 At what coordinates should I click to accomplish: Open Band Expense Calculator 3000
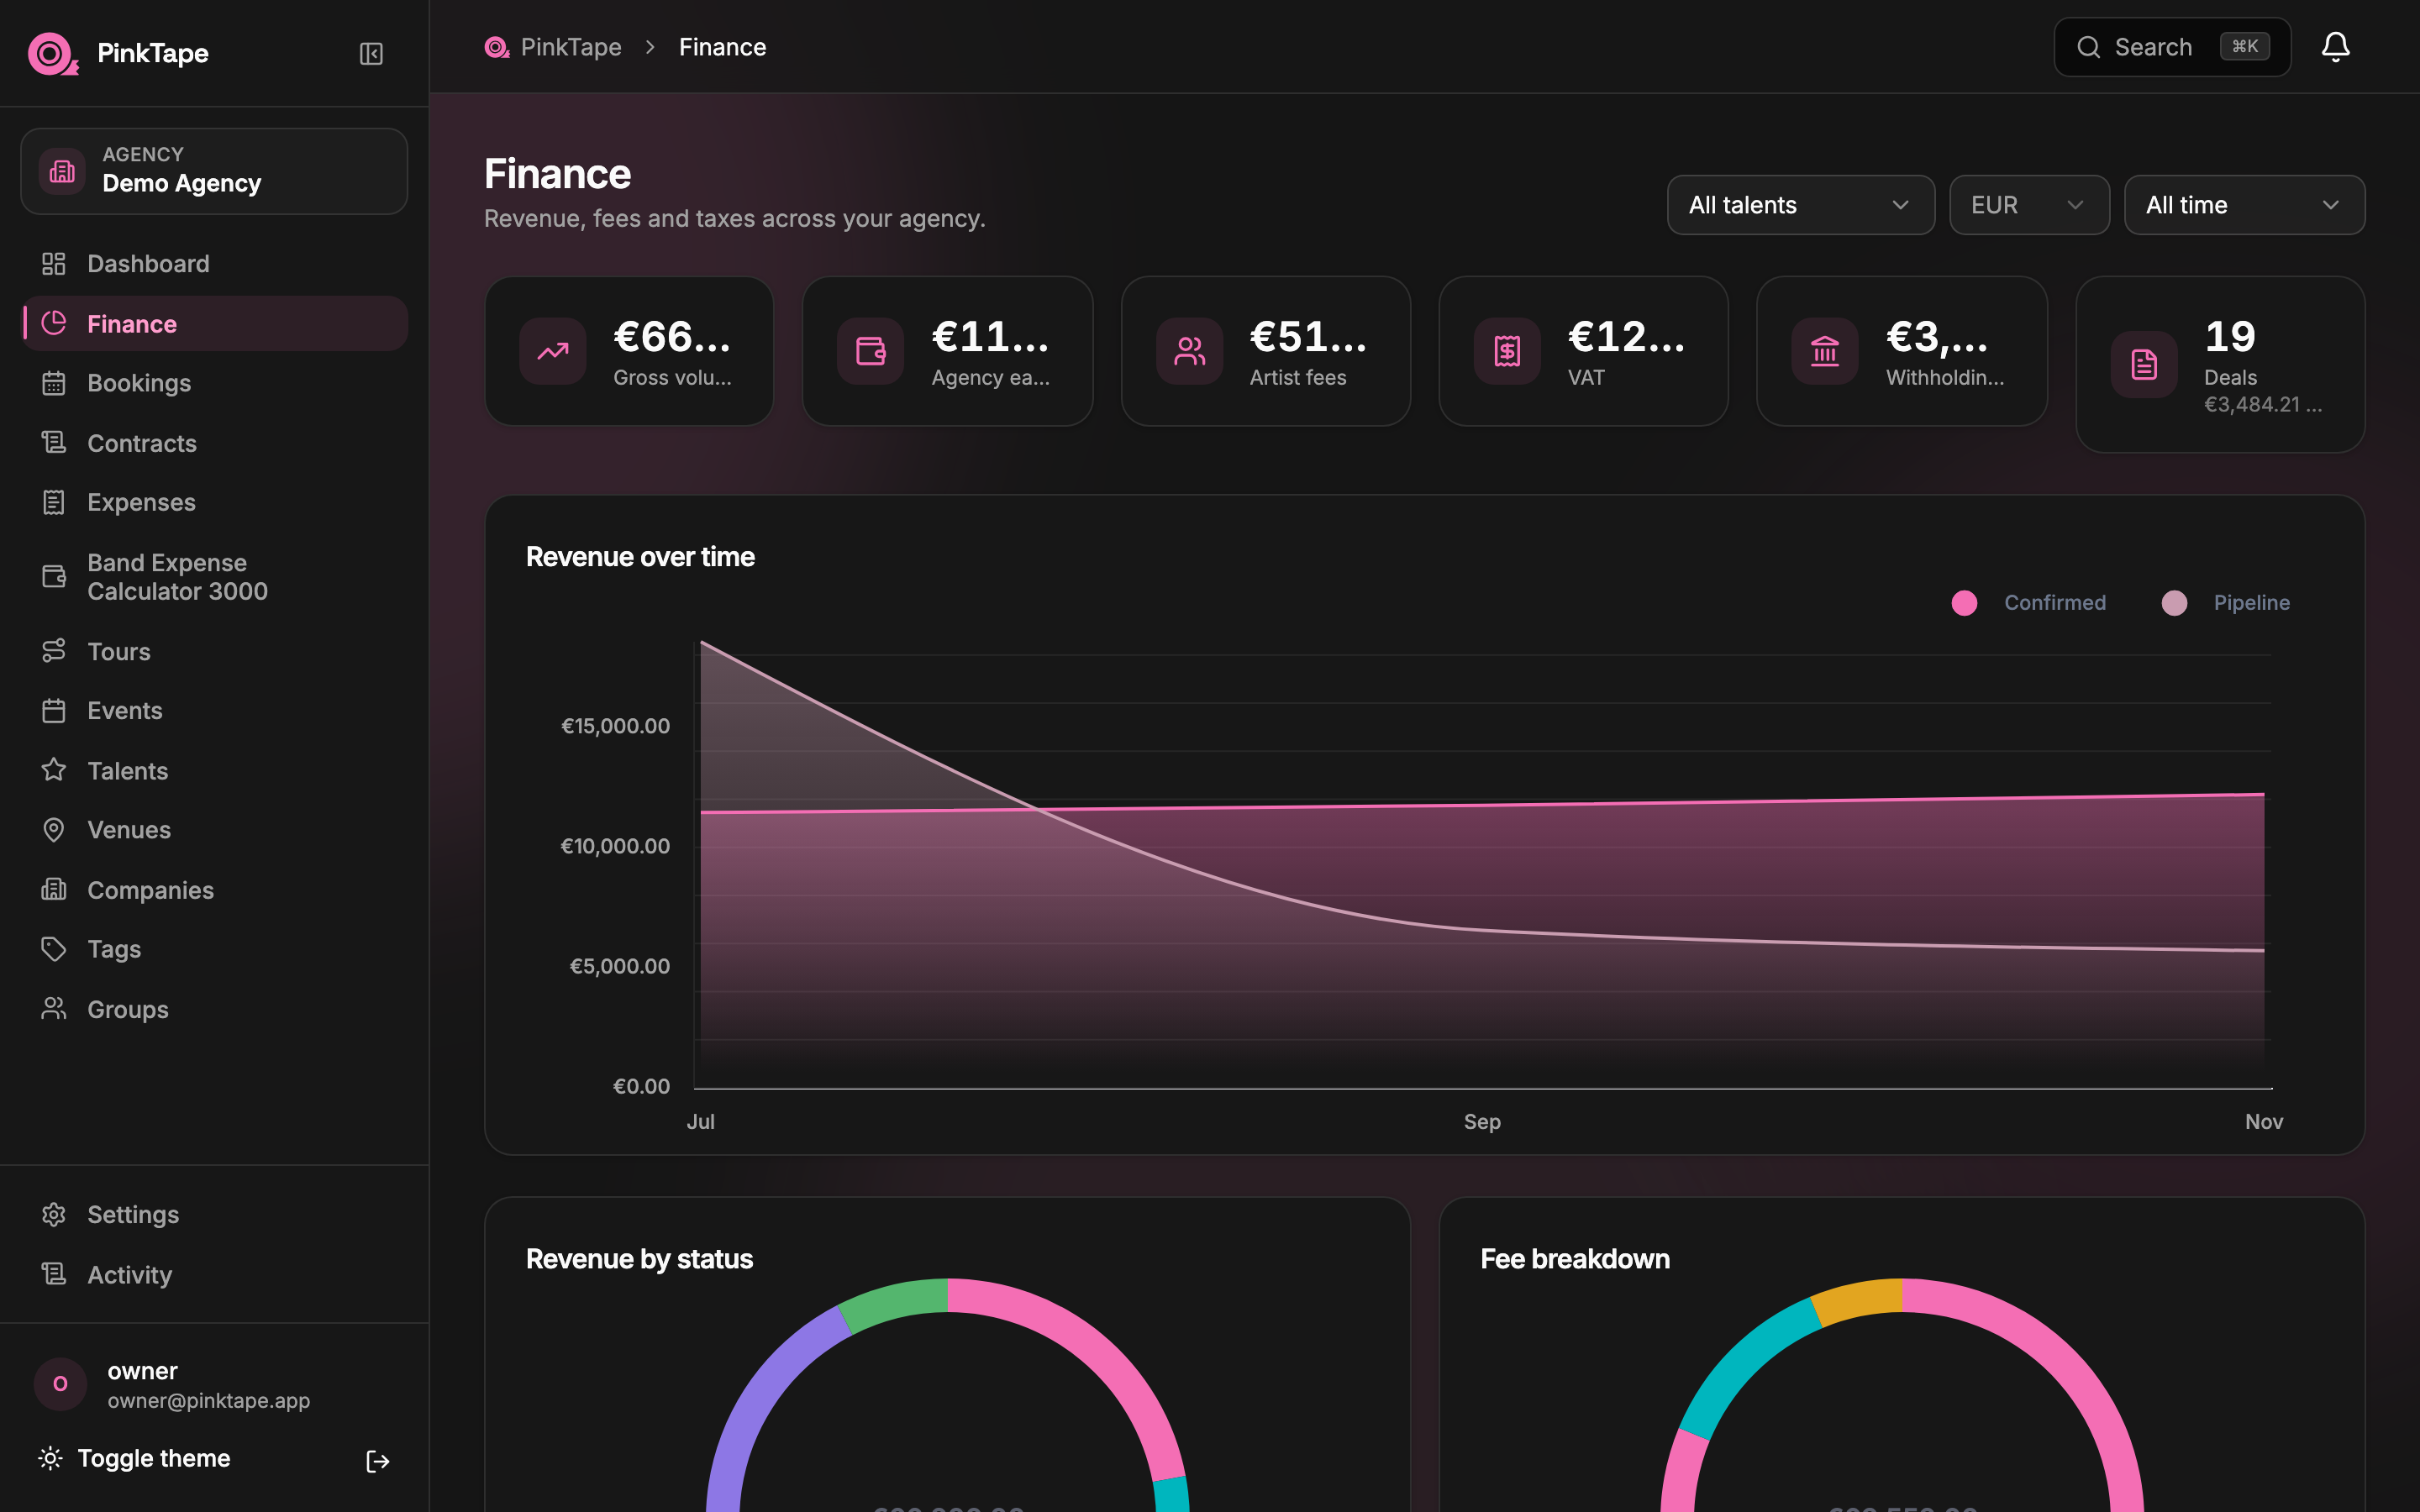(214, 577)
